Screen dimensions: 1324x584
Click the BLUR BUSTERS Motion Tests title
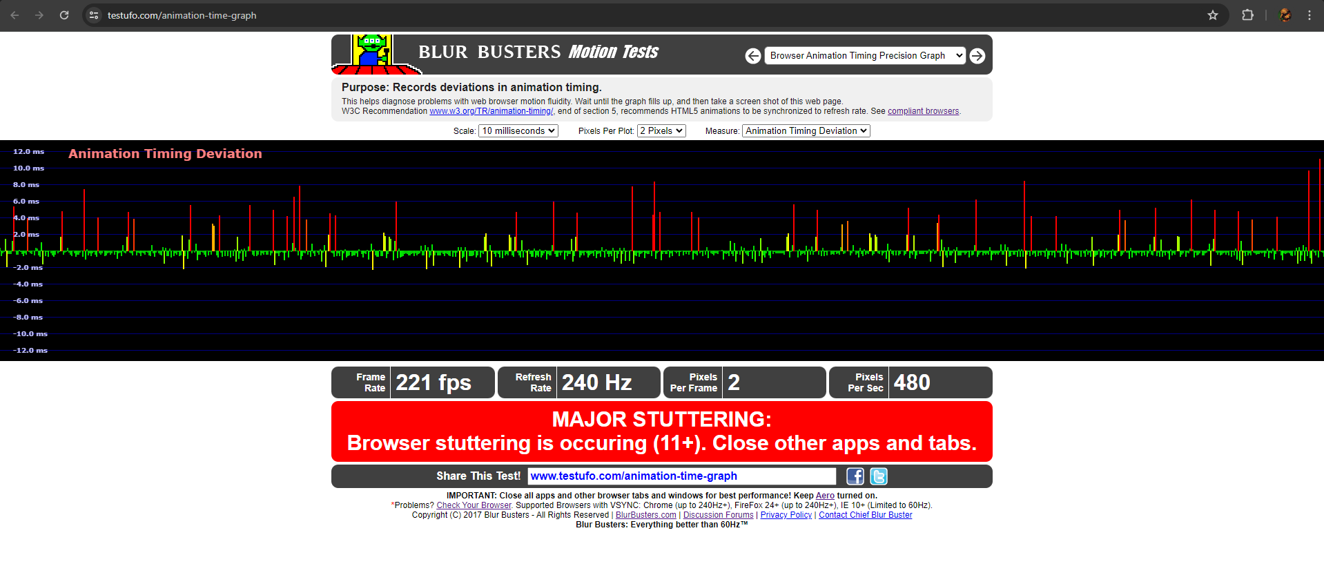[x=538, y=52]
